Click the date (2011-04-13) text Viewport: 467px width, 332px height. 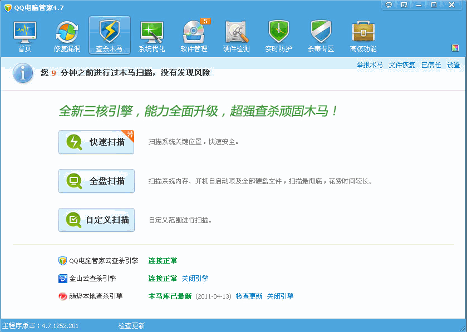(x=213, y=296)
